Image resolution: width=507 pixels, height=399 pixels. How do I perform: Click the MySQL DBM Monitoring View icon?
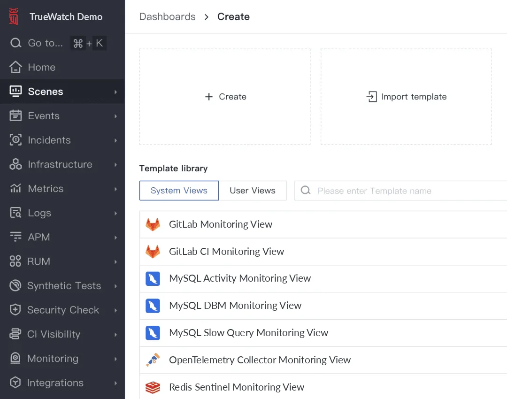point(153,306)
